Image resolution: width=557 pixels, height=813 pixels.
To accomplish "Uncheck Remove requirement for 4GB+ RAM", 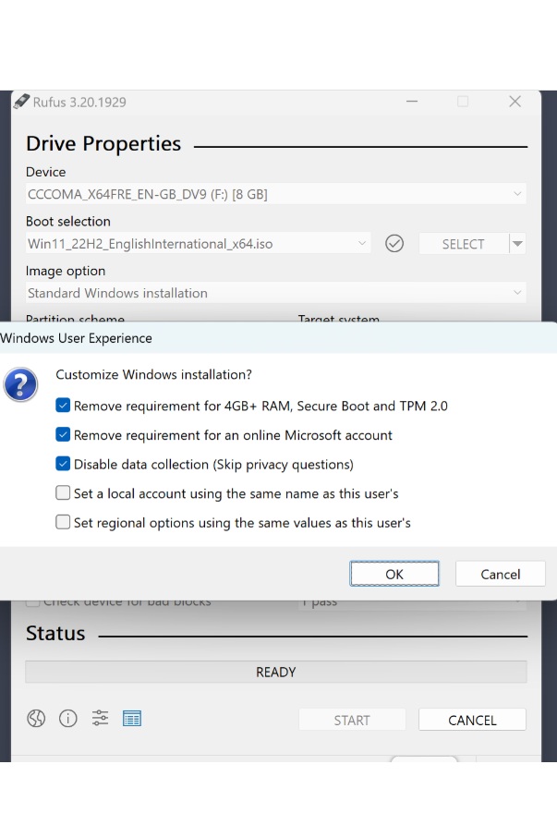I will coord(63,406).
